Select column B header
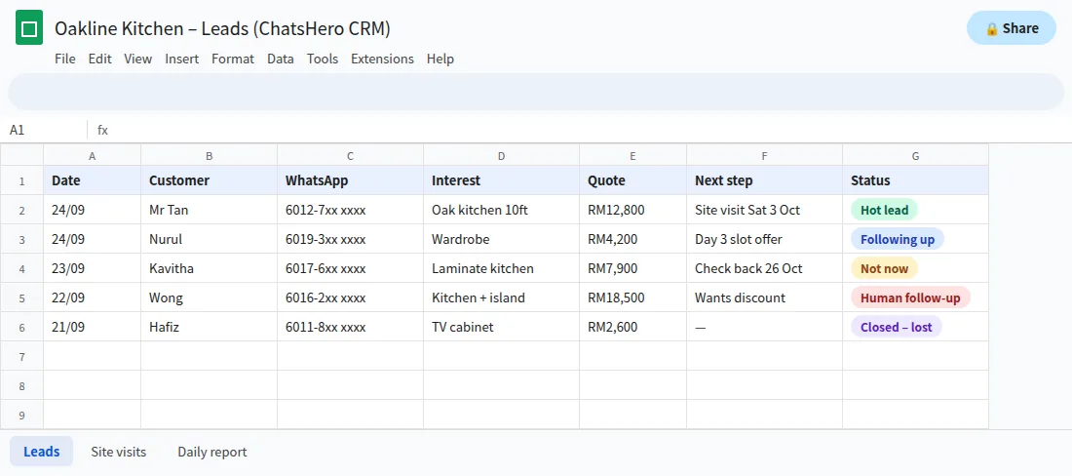Screen dimensions: 1072x476 [x=210, y=155]
